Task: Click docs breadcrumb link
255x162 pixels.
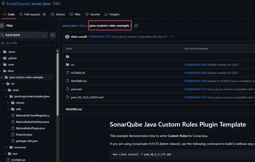Action: [x=83, y=26]
